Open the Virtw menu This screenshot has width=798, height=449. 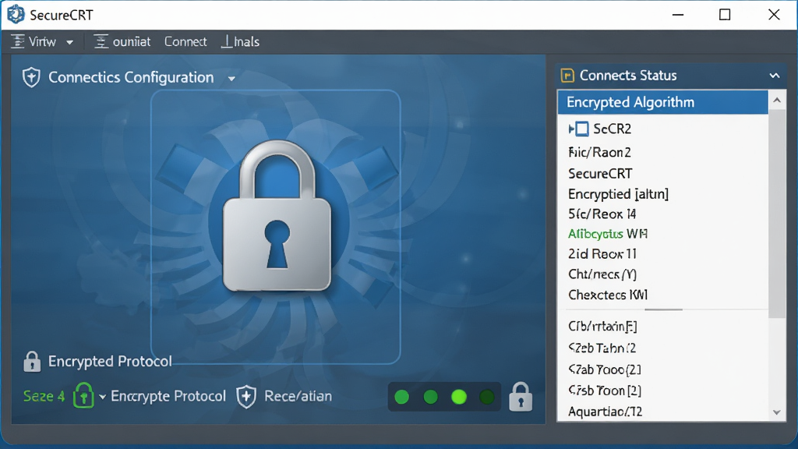pos(42,42)
